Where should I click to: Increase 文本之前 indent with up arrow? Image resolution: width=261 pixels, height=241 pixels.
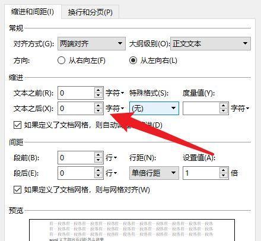click(x=98, y=90)
